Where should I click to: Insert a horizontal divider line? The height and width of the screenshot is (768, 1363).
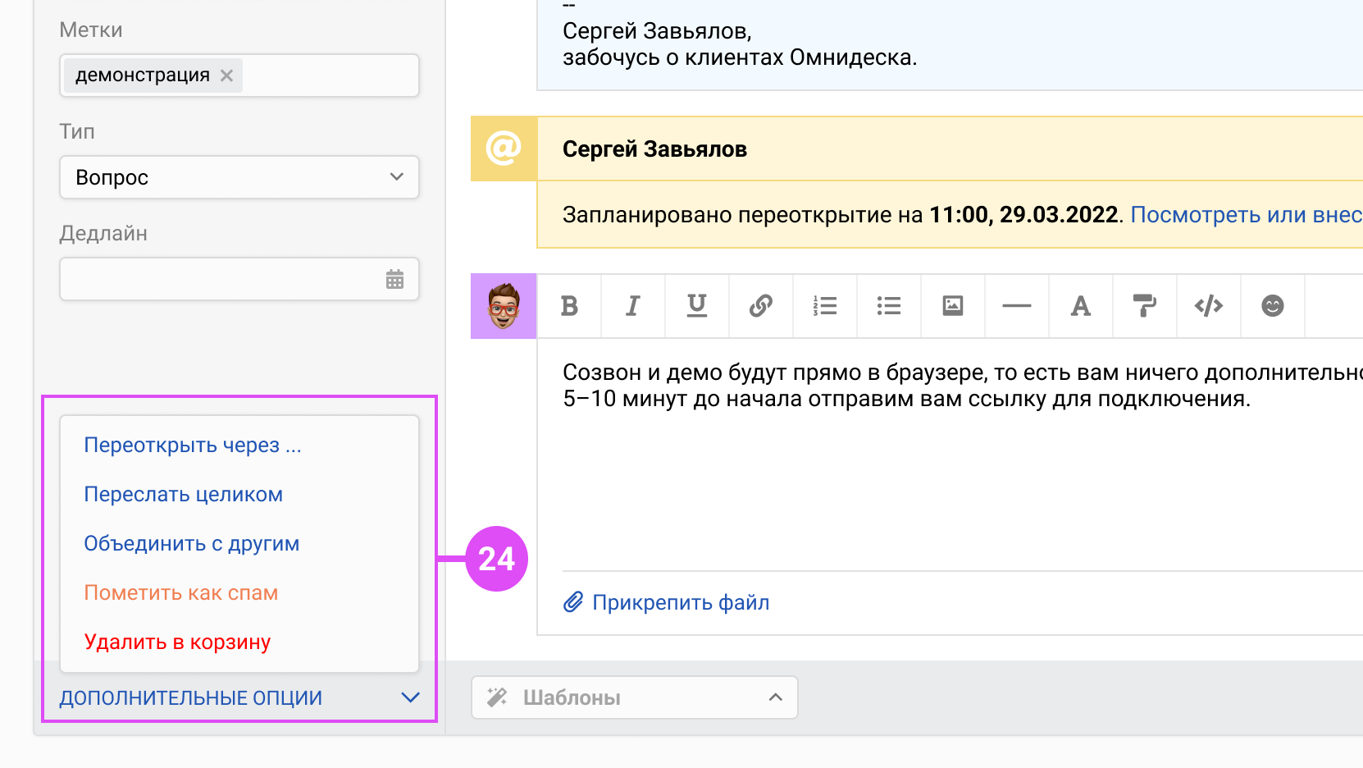(1016, 306)
